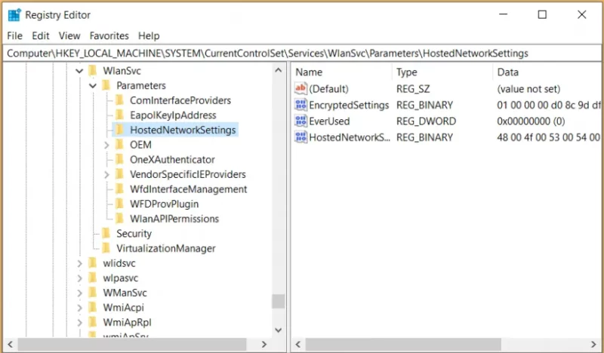This screenshot has width=604, height=353.
Task: Click the (Default) string value icon
Action: pyautogui.click(x=300, y=88)
